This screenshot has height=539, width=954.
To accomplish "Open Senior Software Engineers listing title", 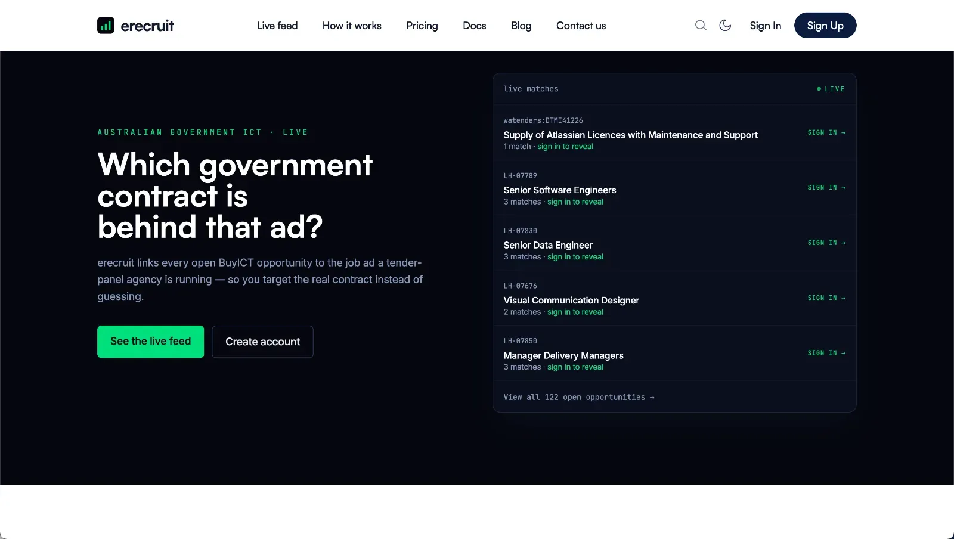I will point(560,190).
